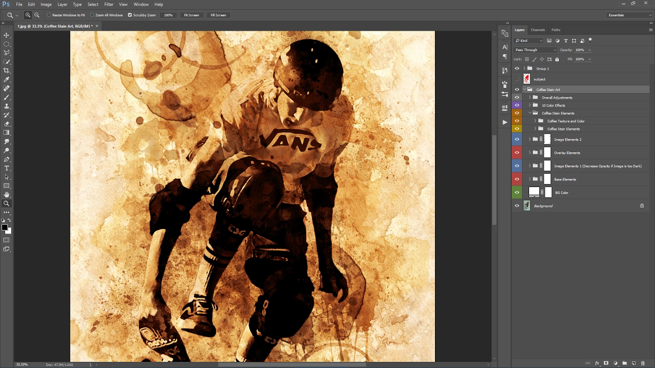Open the Pass Through blend mode dropdown
Viewport: 655px width, 368px height.
click(535, 50)
